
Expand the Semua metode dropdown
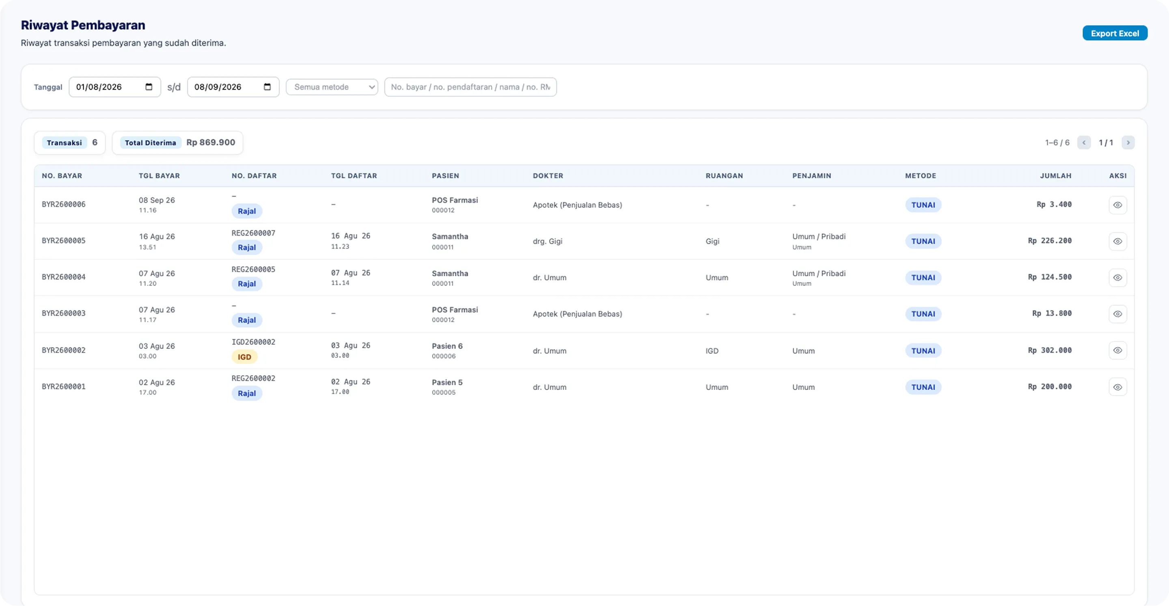click(332, 87)
